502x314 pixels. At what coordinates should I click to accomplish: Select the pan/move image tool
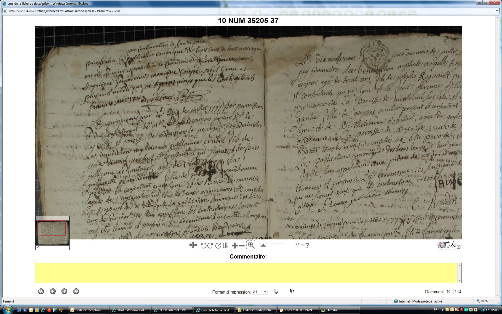tap(193, 245)
